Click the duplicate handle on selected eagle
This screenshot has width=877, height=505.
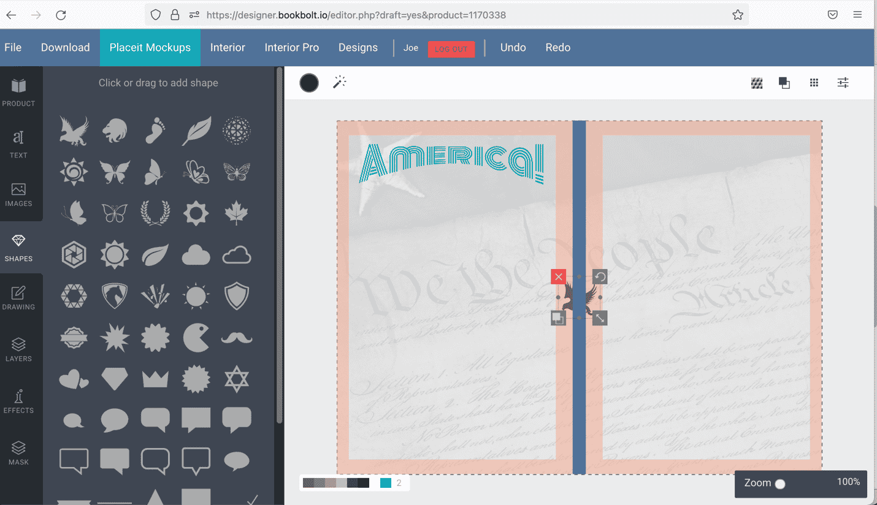point(558,318)
